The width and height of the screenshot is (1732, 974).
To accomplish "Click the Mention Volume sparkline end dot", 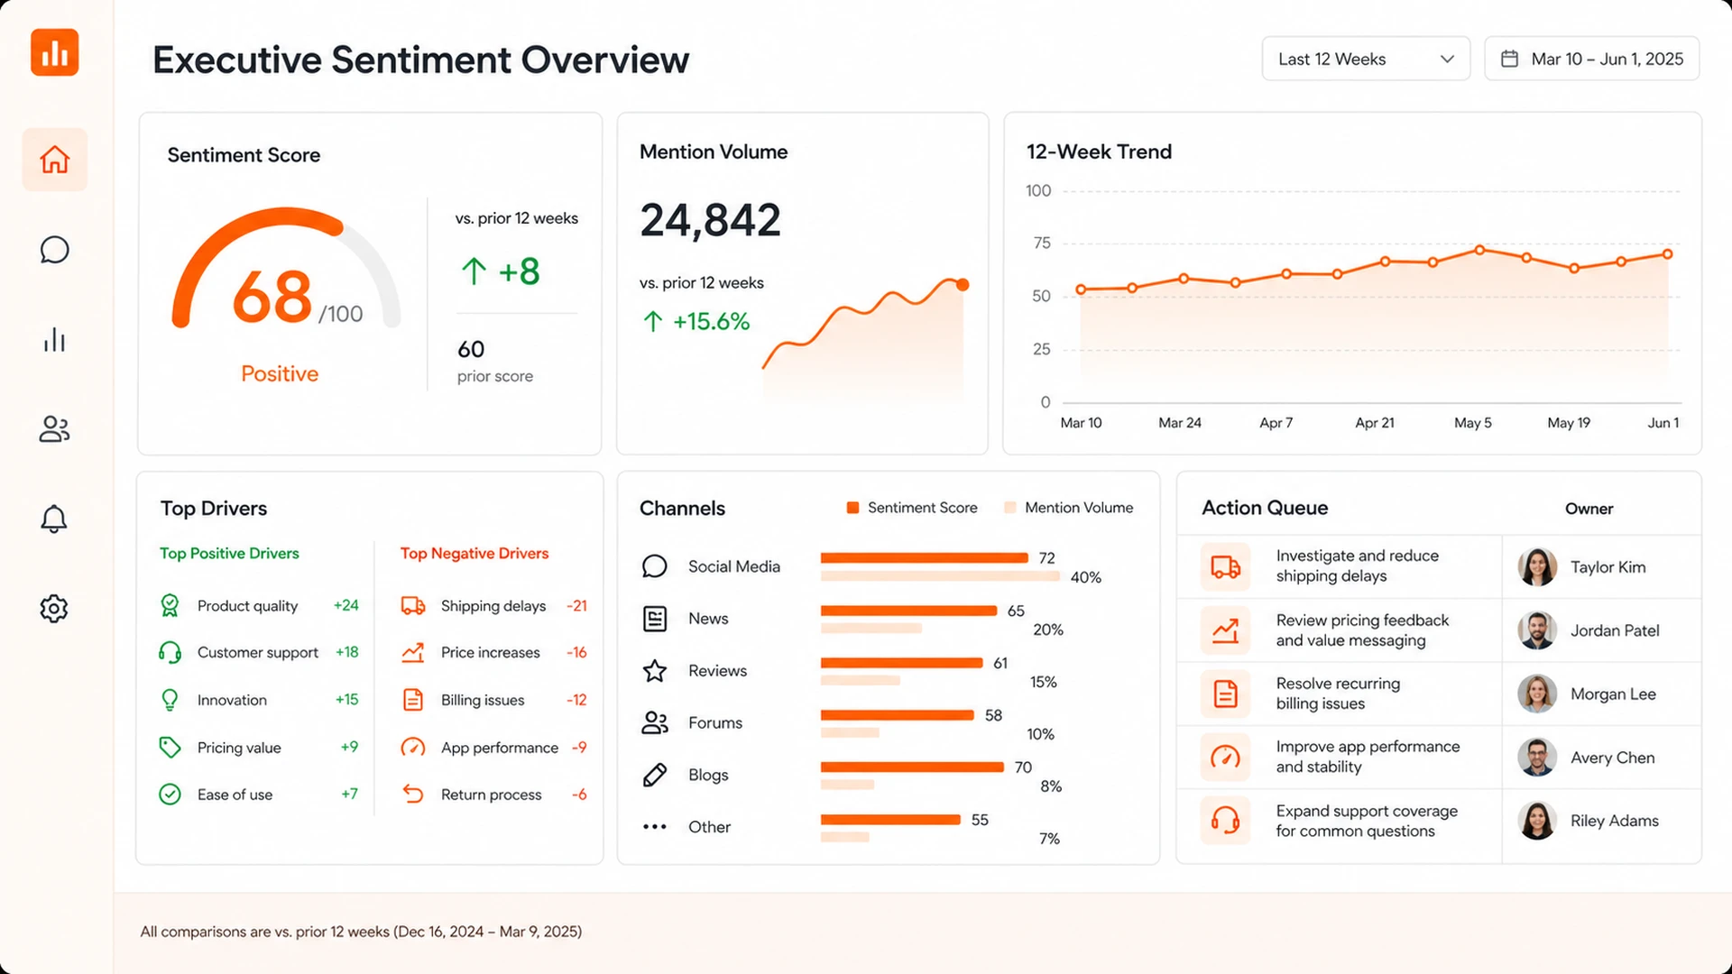I will click(963, 285).
